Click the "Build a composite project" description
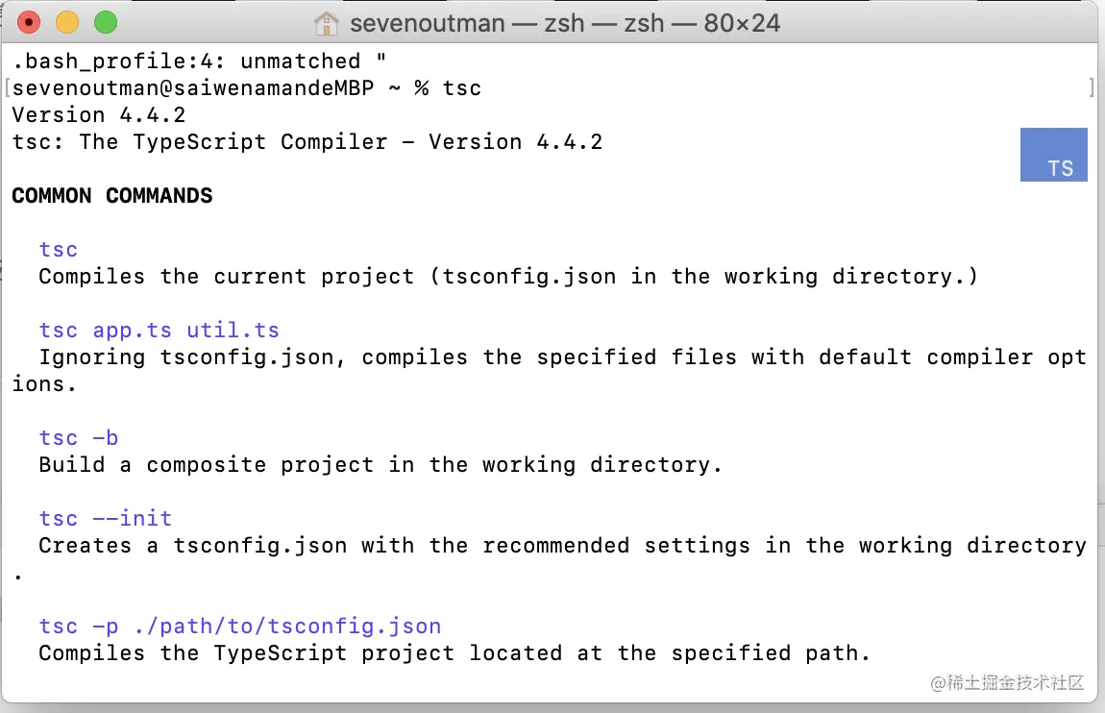Screen dimensions: 1105x713 tap(380, 465)
